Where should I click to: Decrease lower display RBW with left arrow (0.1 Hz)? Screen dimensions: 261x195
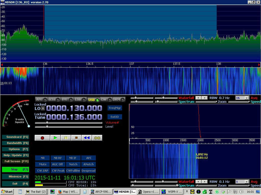(198, 182)
